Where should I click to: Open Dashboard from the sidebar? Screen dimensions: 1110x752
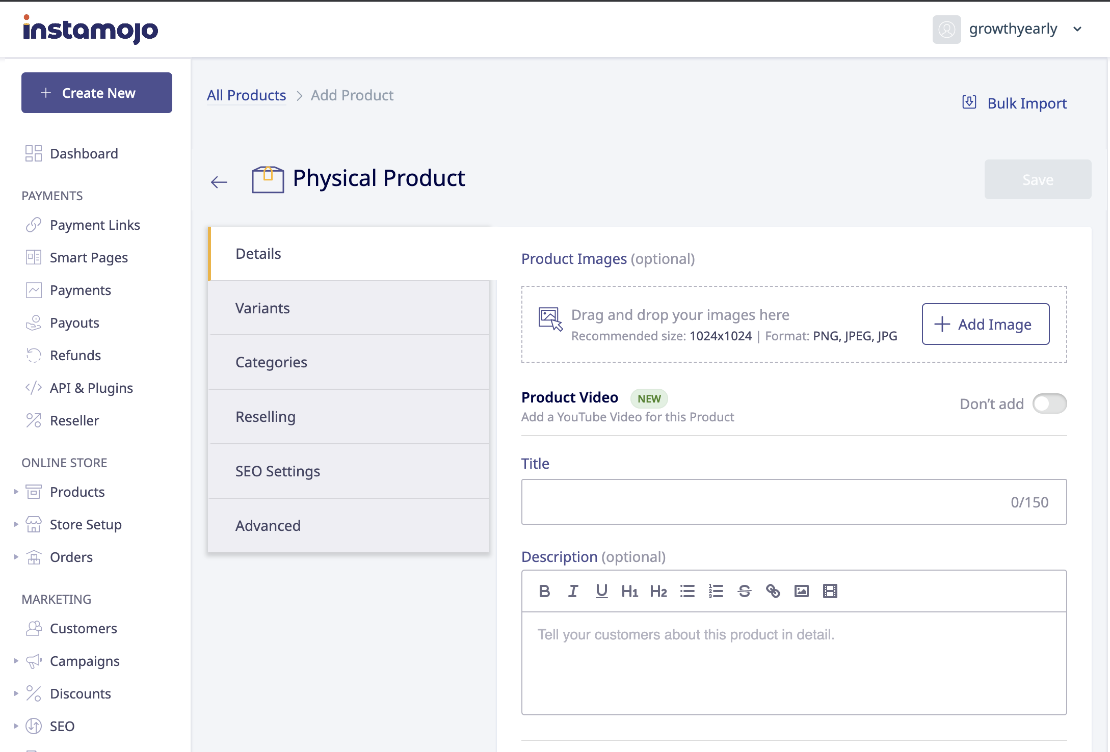tap(84, 153)
